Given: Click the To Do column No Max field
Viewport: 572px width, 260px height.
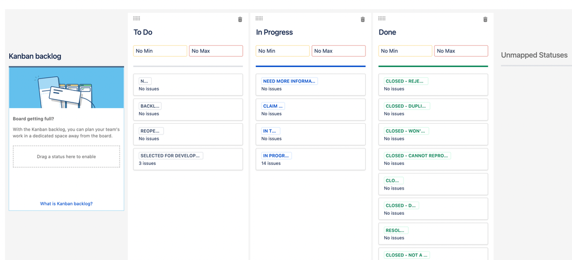Looking at the screenshot, I should pyautogui.click(x=216, y=51).
